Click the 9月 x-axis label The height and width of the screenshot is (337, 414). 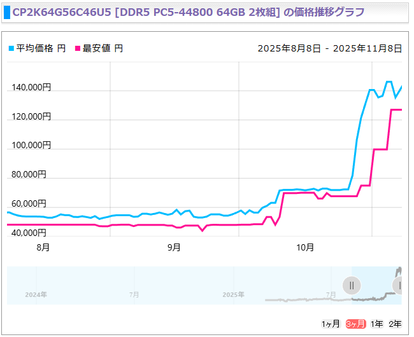tap(174, 247)
